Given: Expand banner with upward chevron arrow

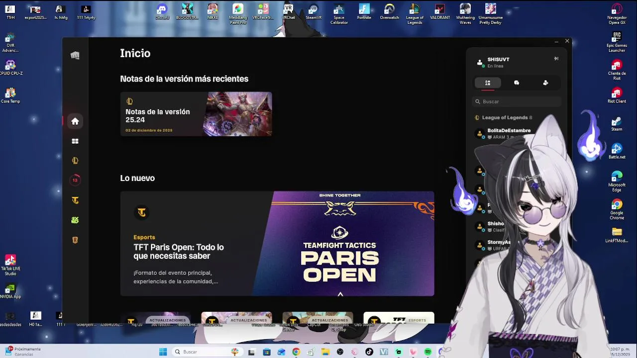Looking at the screenshot, I should (340, 294).
